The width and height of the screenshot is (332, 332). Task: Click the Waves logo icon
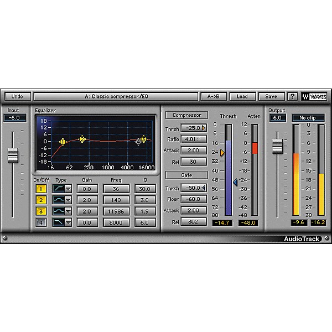click(x=314, y=96)
